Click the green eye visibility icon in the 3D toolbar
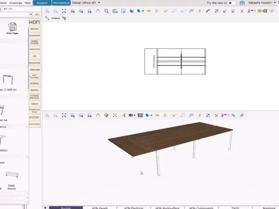The height and width of the screenshot is (209, 279). (x=157, y=115)
